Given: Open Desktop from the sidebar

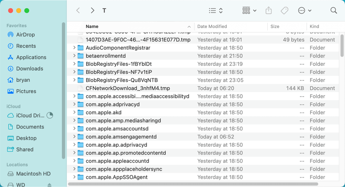Looking at the screenshot, I should click(22, 138).
